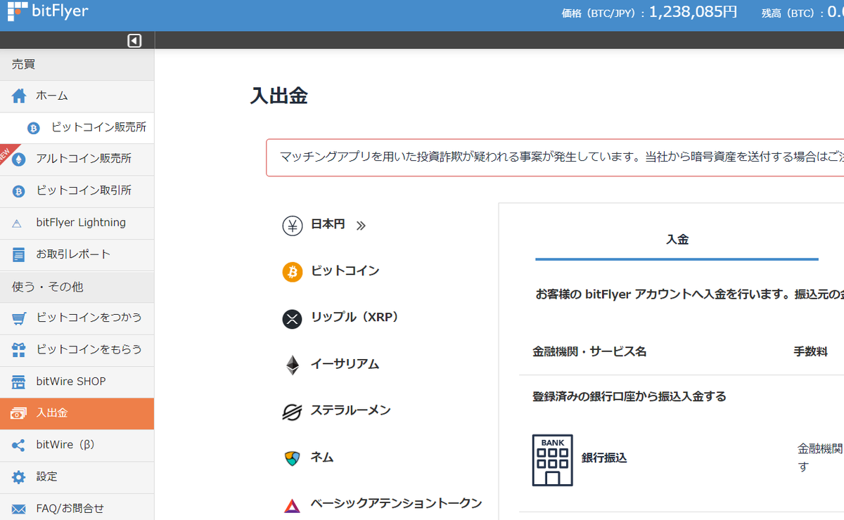
Task: Click the triangle icon beside bitFlyer Lightning
Action: (x=18, y=223)
